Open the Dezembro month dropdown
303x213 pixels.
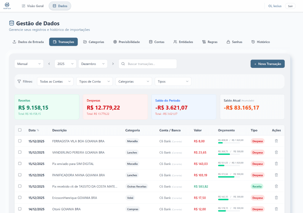(93, 64)
